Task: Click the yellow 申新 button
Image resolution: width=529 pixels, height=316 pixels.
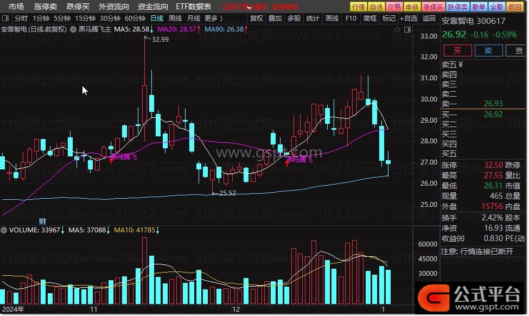Action: [x=412, y=7]
